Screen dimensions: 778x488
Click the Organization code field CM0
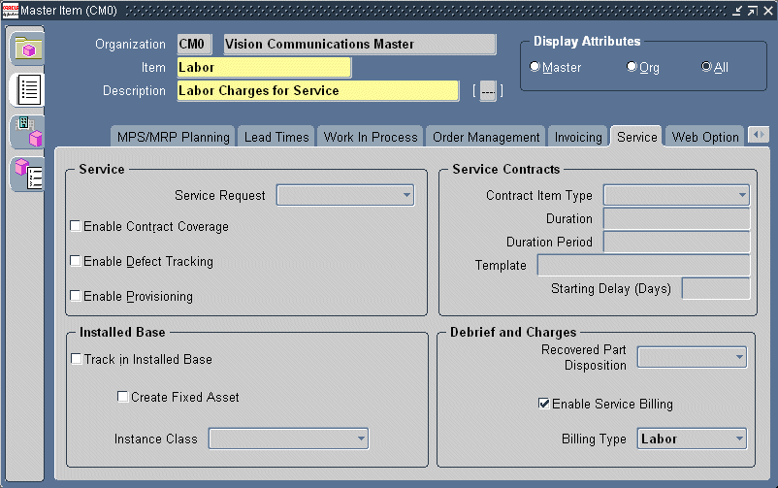click(x=194, y=45)
